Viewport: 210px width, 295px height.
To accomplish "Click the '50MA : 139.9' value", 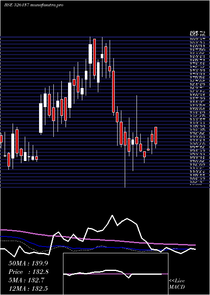I will (x=29, y=263).
